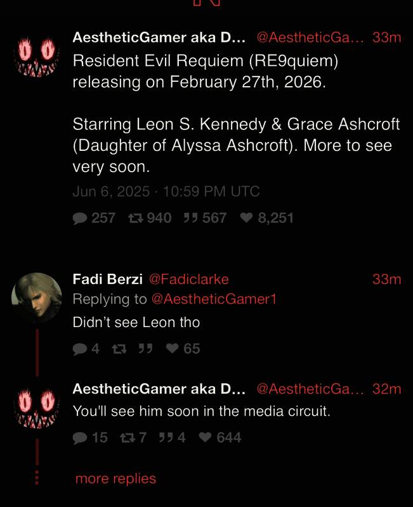Image resolution: width=413 pixels, height=507 pixels.
Task: Click reply icon on main Resident Evil tweet
Action: (80, 218)
